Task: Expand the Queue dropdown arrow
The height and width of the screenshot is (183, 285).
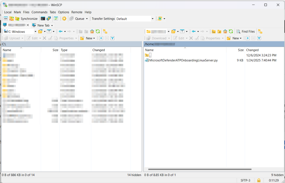Action: tap(87, 19)
